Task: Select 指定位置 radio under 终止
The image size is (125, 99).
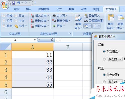Action: coord(104,75)
